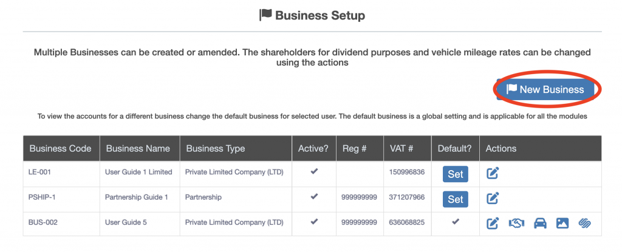This screenshot has height=252, width=622.
Task: Click the VAT # column header
Action: 402,148
